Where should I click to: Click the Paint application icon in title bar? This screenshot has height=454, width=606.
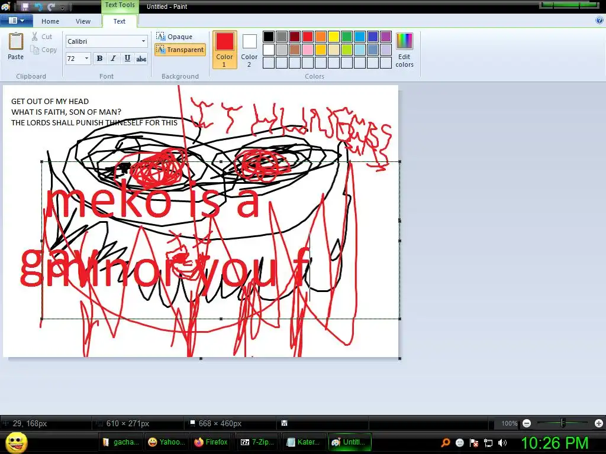click(x=5, y=7)
